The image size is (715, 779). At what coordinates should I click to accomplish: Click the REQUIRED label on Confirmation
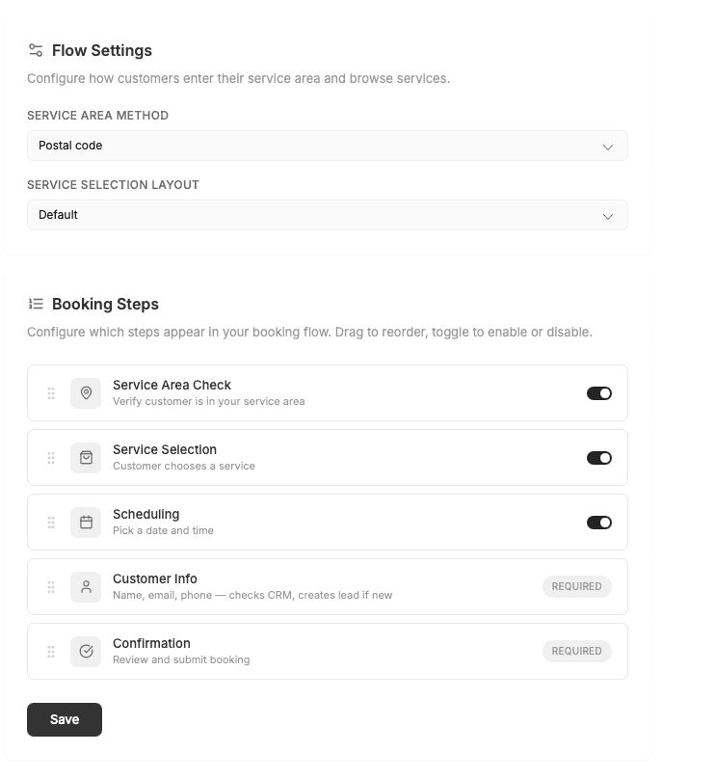click(x=576, y=651)
